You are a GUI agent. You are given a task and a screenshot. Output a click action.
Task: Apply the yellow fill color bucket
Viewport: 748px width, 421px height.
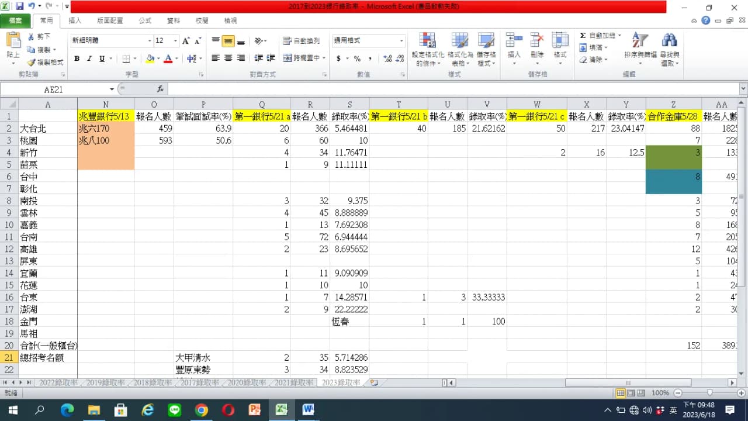pos(150,58)
